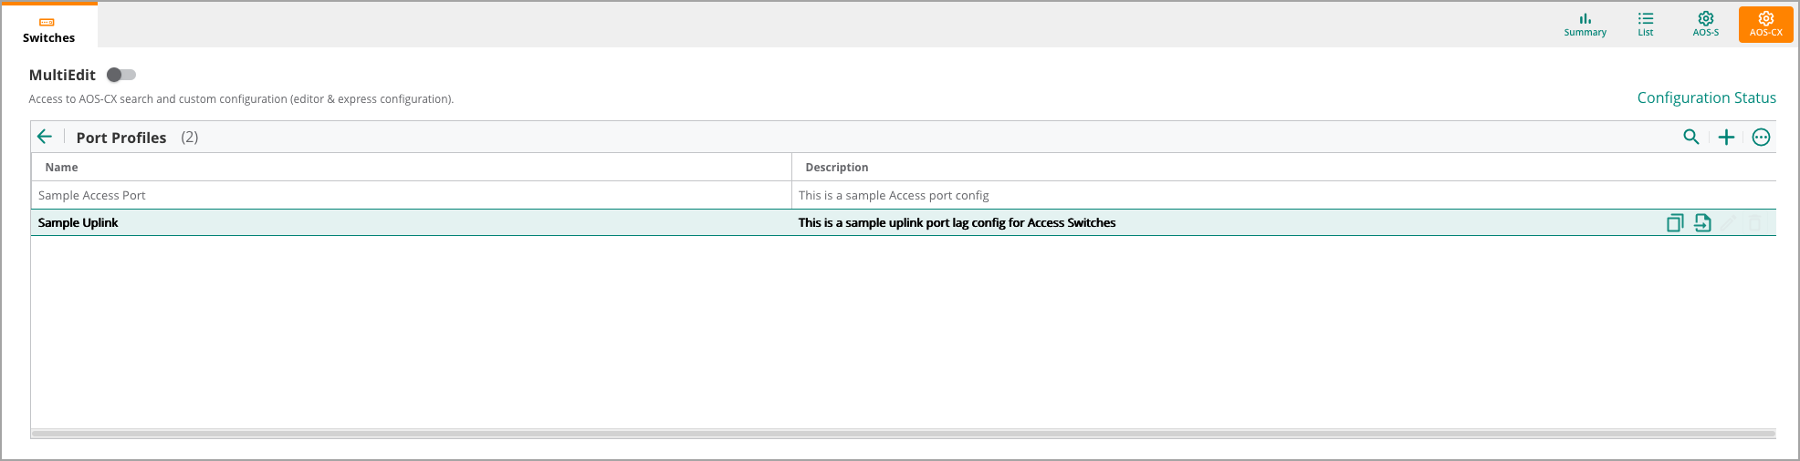1800x461 pixels.
Task: Sort by the Name column header
Action: pyautogui.click(x=61, y=167)
